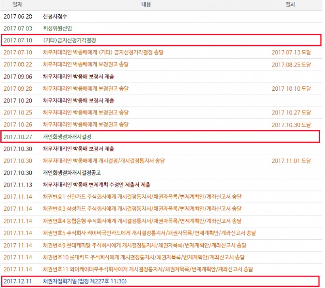325x288 pixels.
Task: Click the green '(기타)금지신청기각결정' entry
Action: tap(69, 40)
